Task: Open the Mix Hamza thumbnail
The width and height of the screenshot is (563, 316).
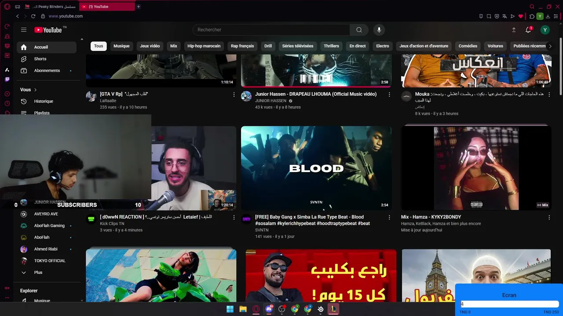Action: click(476, 168)
